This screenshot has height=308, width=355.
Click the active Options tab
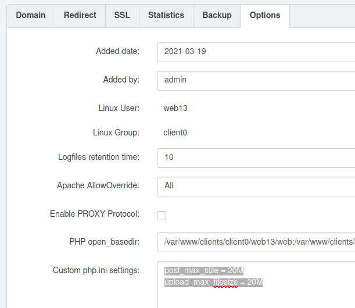click(x=265, y=16)
